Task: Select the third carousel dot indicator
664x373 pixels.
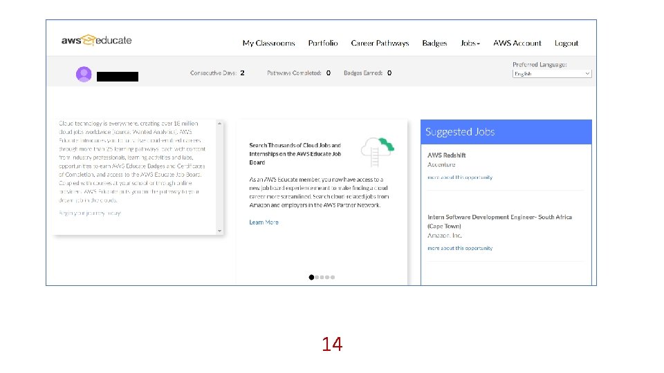Action: click(x=322, y=278)
